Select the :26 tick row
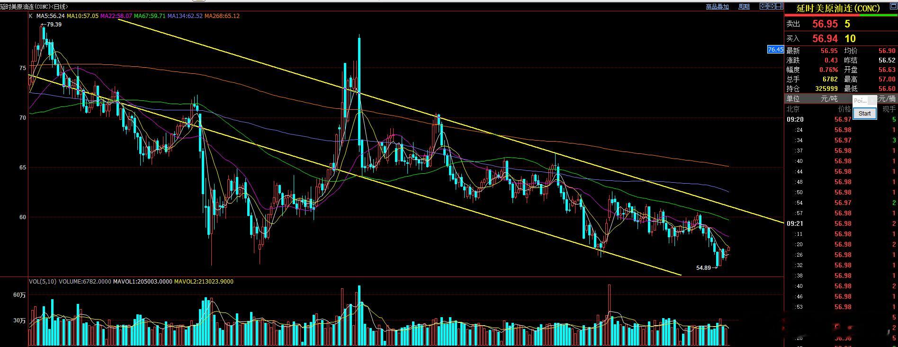The height and width of the screenshot is (347, 898). click(x=841, y=255)
